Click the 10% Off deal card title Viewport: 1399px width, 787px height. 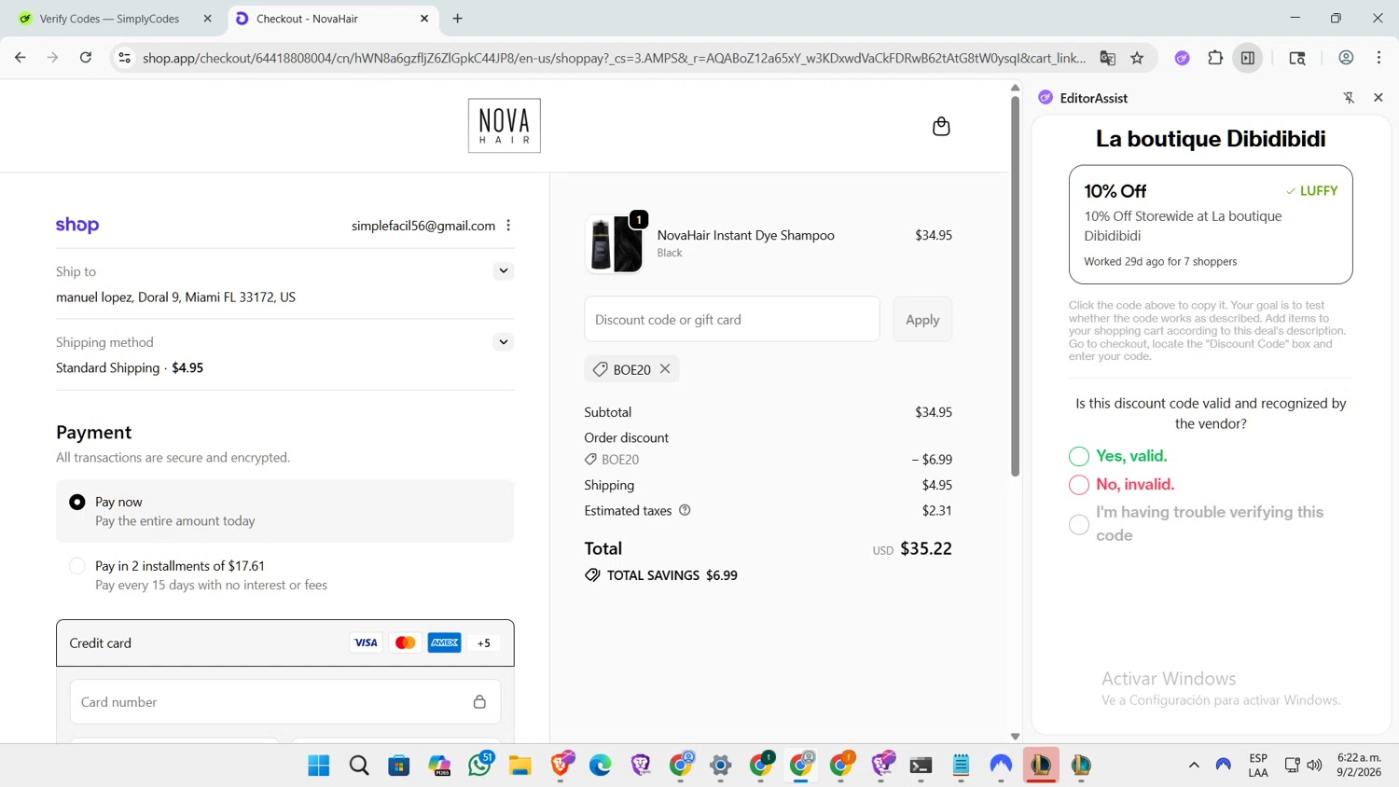click(1115, 191)
